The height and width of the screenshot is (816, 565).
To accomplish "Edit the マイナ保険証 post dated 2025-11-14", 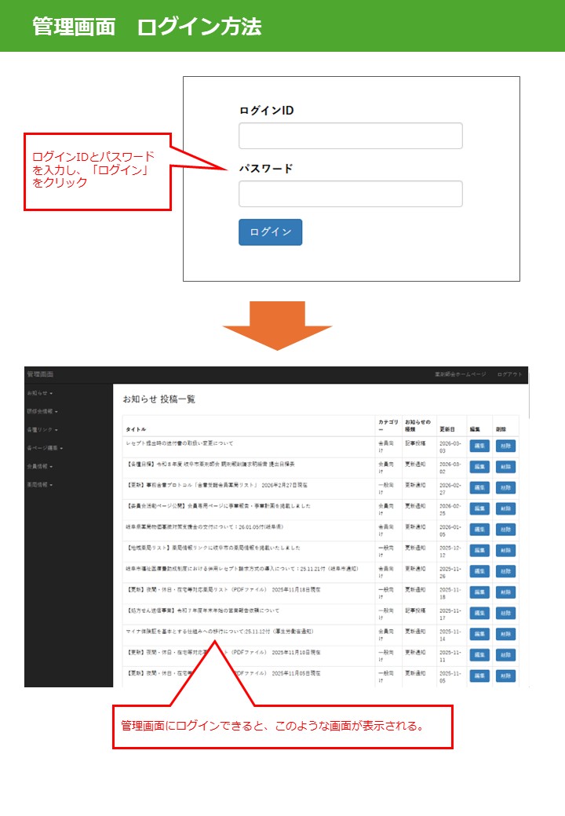I will 479,634.
